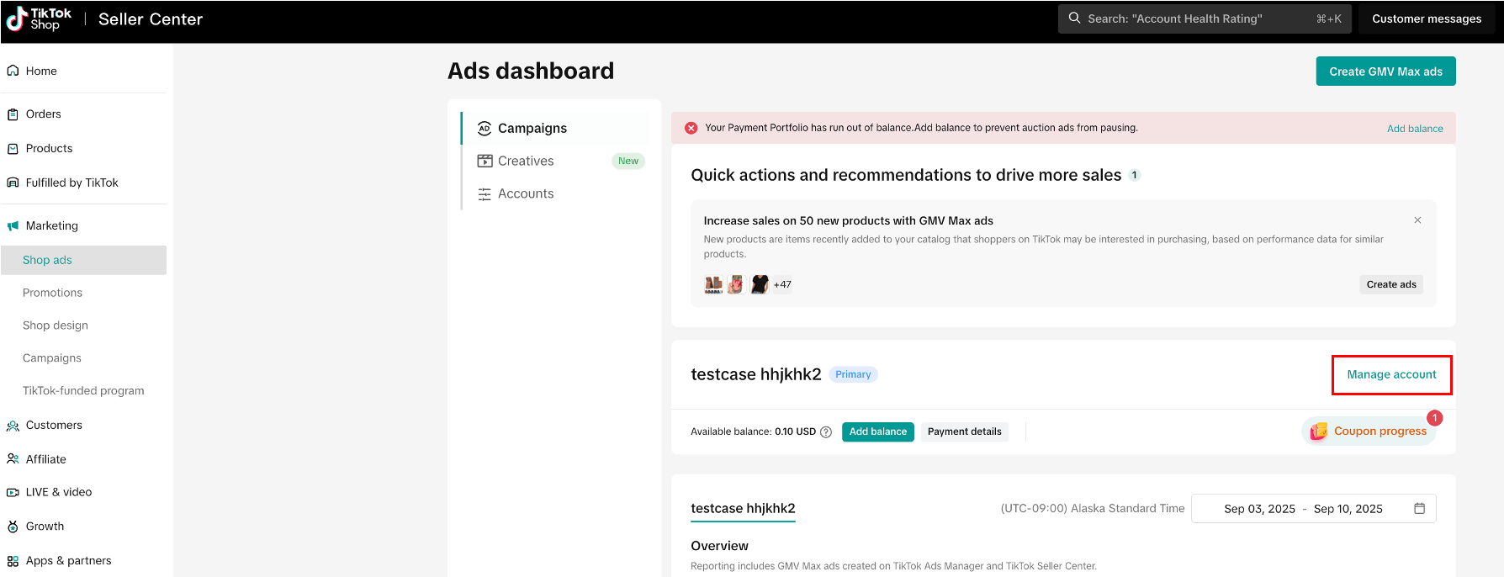The width and height of the screenshot is (1504, 577).
Task: Open the Campaigns tab in Ads dashboard
Action: (532, 128)
